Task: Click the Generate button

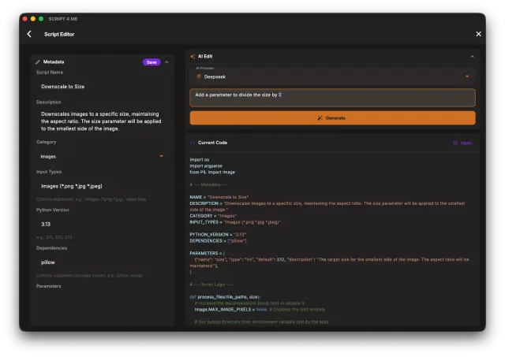Action: tap(332, 118)
